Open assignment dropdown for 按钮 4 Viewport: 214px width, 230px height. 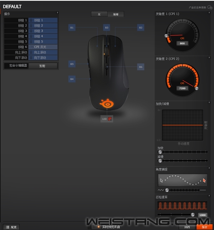tap(43, 36)
